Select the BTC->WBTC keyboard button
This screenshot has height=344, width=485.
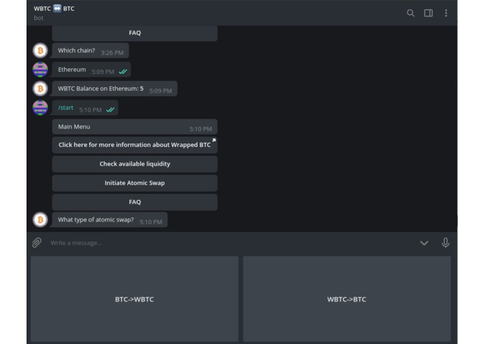[x=135, y=299]
